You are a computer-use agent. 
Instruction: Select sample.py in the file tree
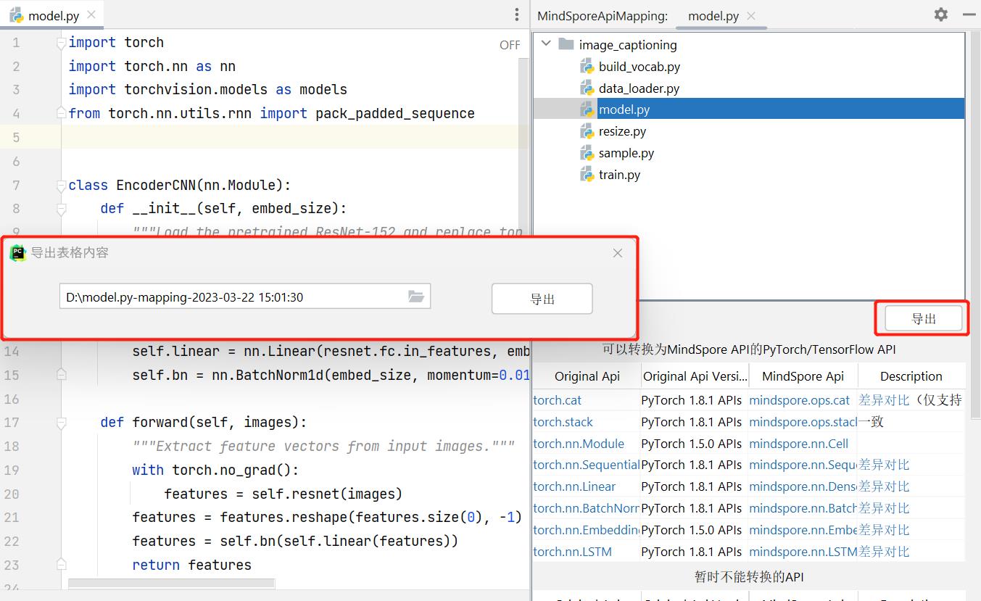[x=626, y=153]
